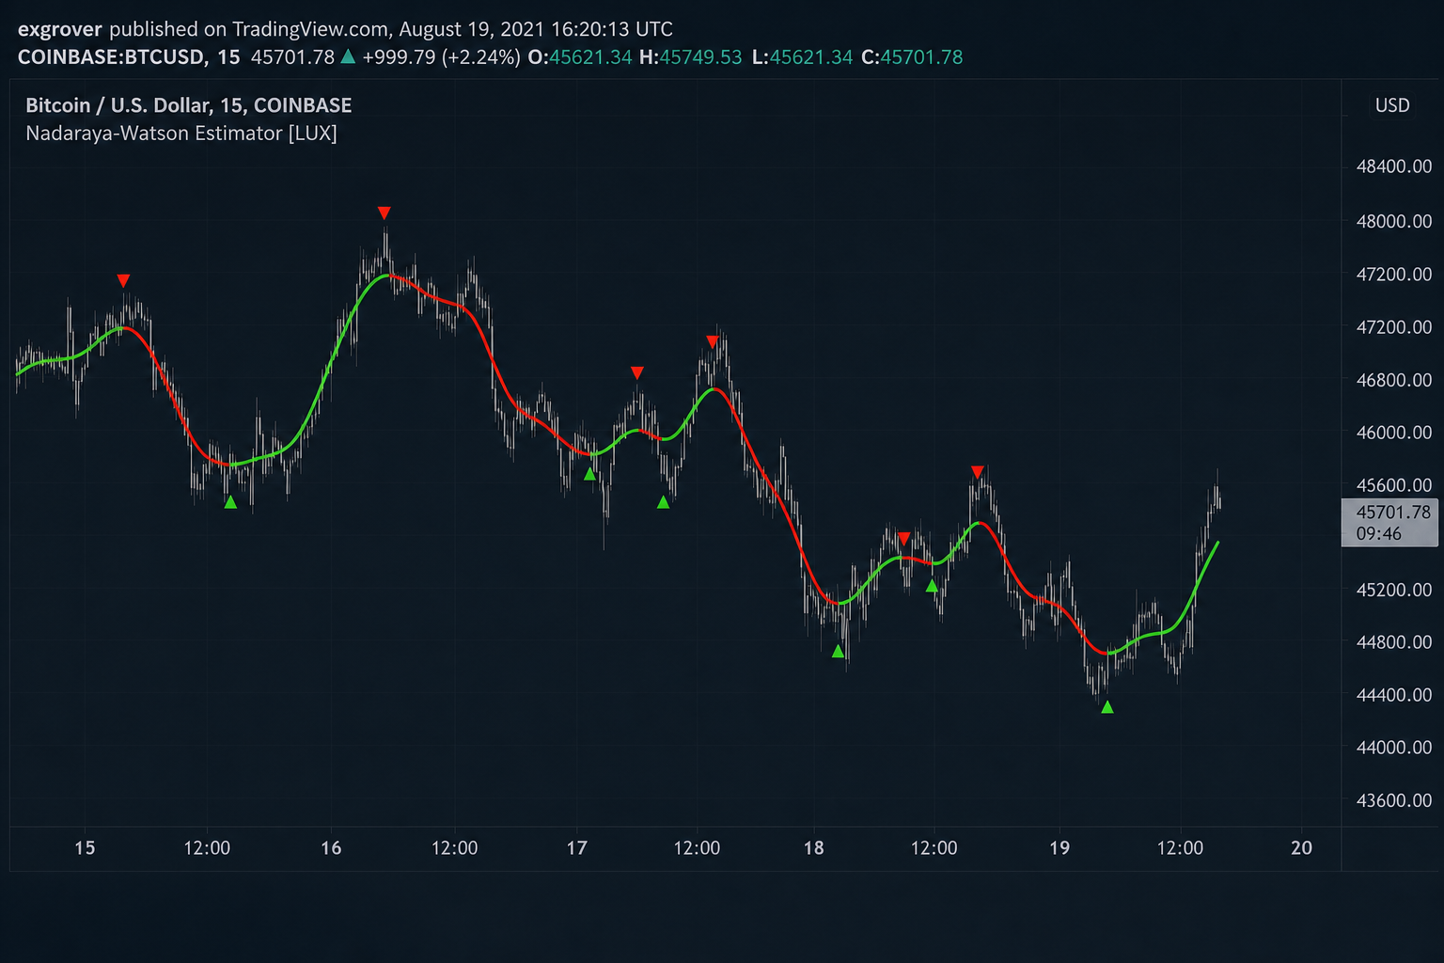The image size is (1444, 963).
Task: Click the green buy arrow at the lowest point on the 19th
Action: [1107, 707]
